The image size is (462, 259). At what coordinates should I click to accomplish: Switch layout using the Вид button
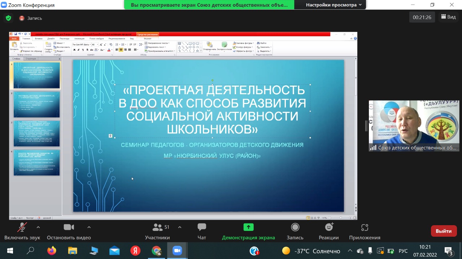tap(448, 17)
